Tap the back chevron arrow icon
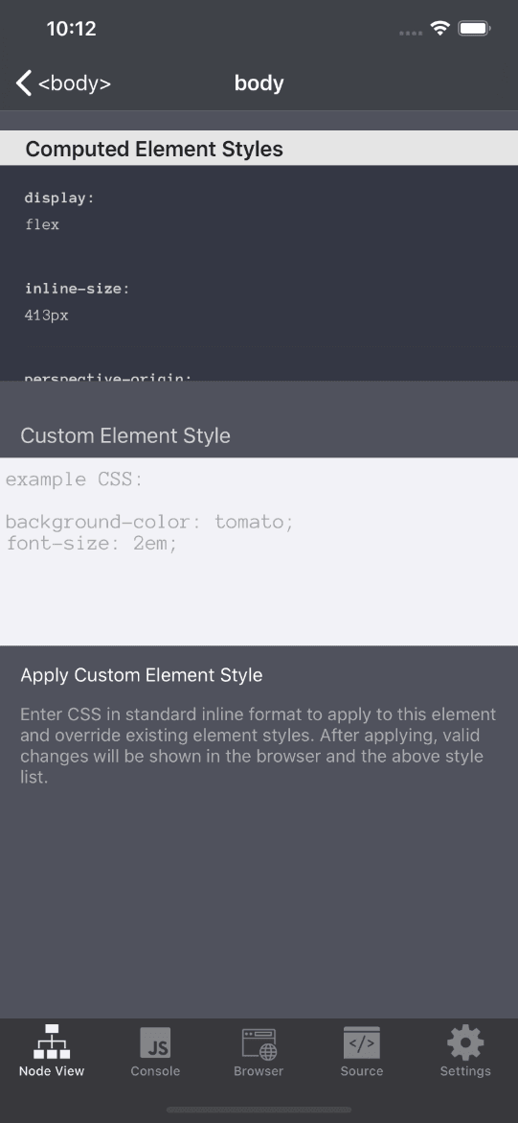518x1123 pixels. point(24,83)
